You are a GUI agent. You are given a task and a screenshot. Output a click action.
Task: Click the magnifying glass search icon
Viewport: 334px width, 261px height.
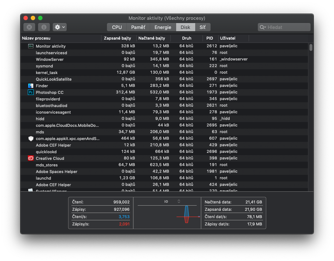coord(263,27)
